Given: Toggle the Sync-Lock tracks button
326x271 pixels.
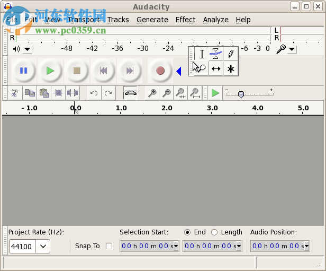Looking at the screenshot, I should pos(130,93).
